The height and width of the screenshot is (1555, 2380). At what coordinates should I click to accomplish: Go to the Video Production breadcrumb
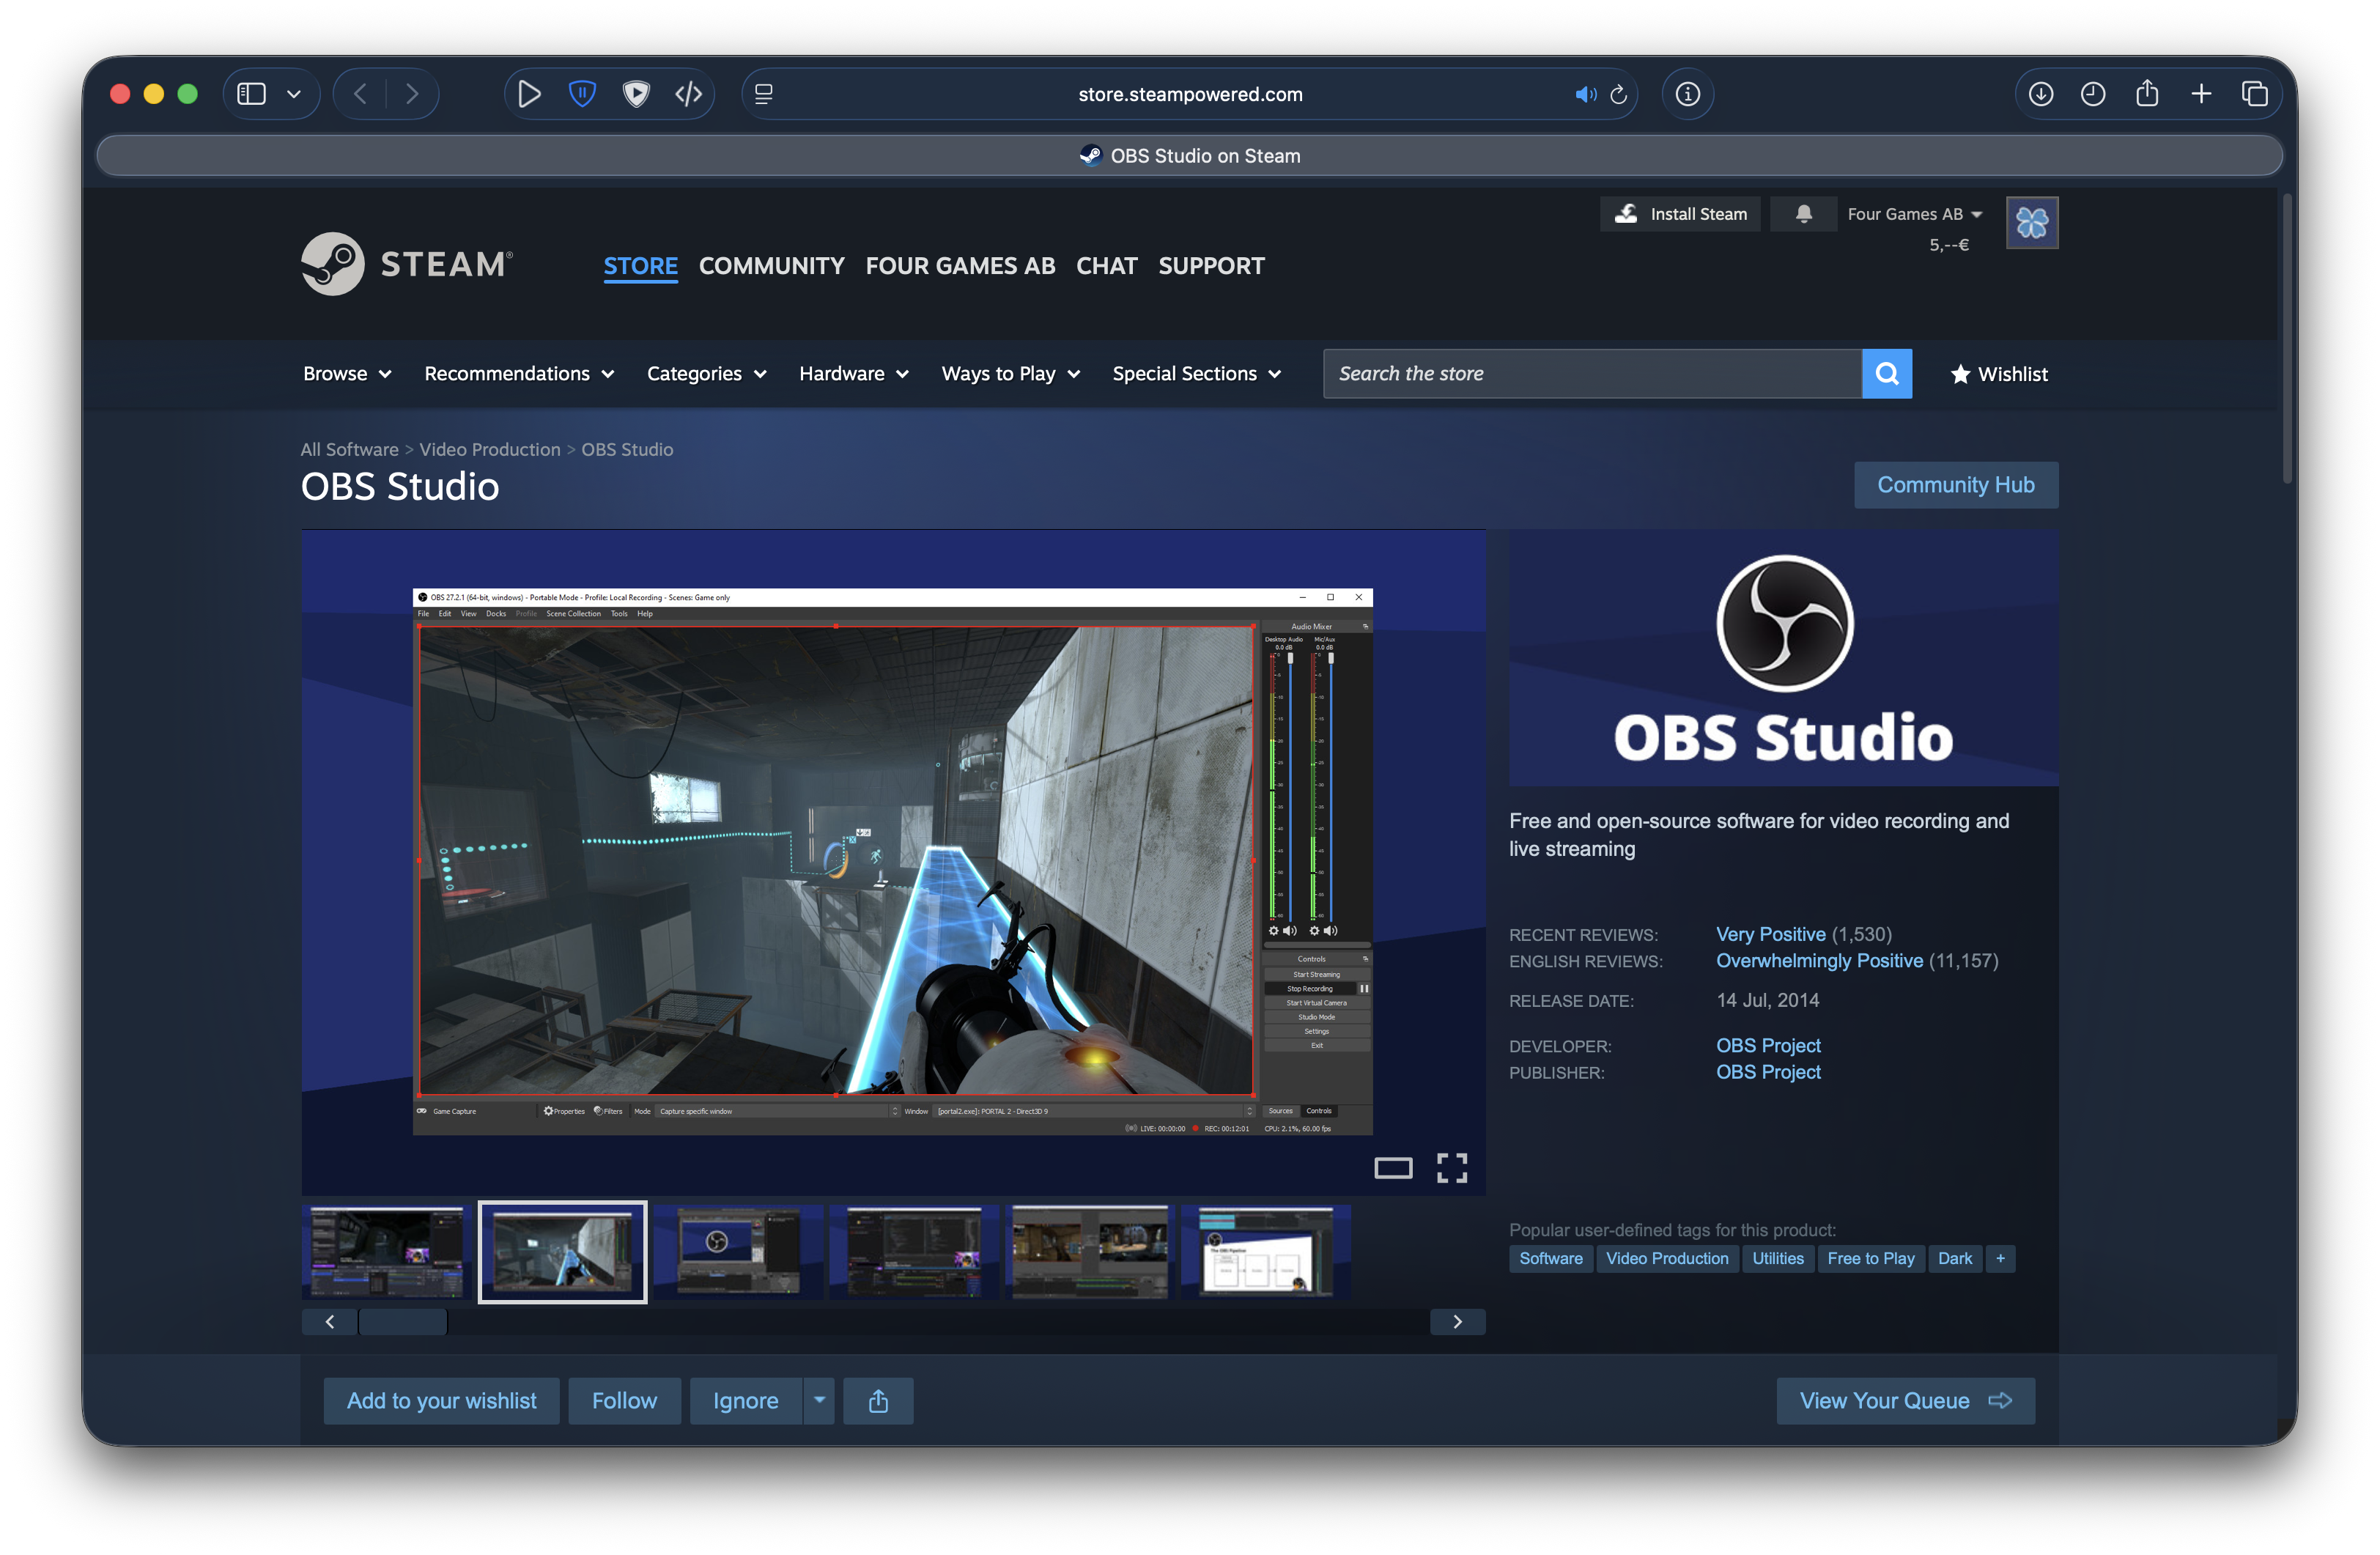[x=490, y=450]
